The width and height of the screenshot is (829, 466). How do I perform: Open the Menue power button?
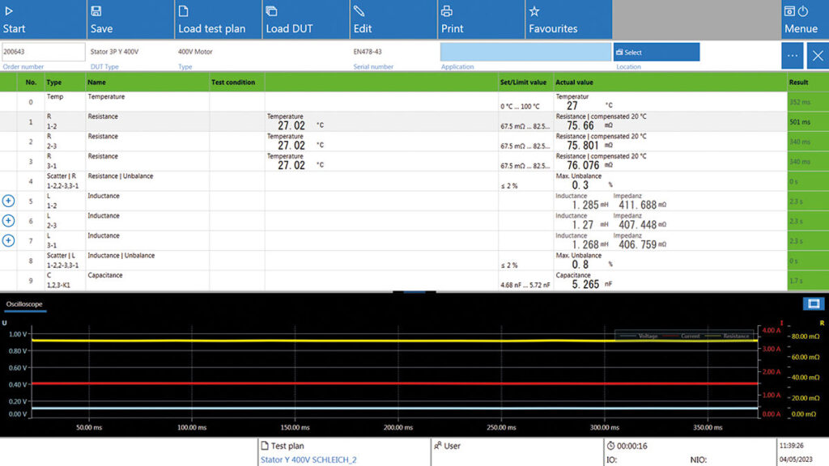click(x=802, y=11)
